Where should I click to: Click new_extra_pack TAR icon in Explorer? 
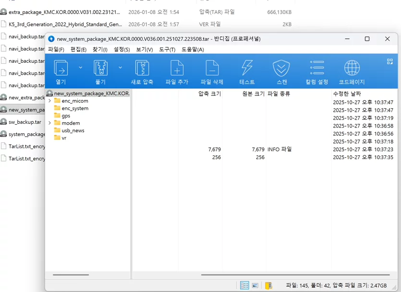[3, 97]
